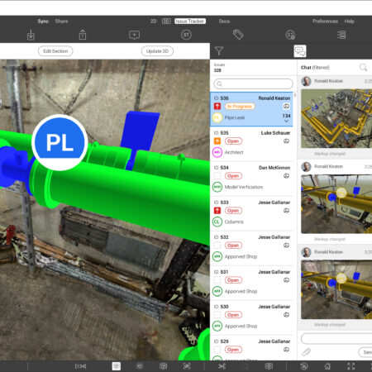Click the chat search magnifier
This screenshot has width=372, height=372.
(x=363, y=67)
